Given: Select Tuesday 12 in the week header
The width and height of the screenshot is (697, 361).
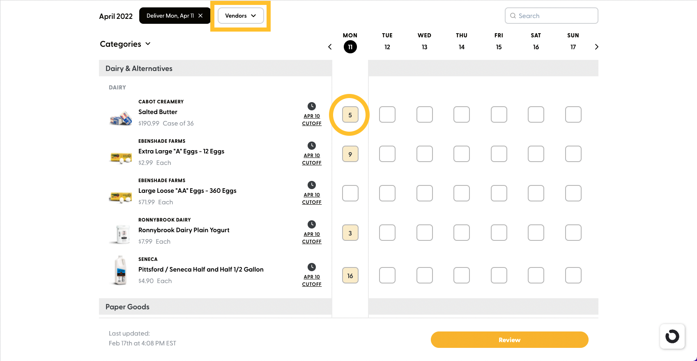Looking at the screenshot, I should point(387,47).
